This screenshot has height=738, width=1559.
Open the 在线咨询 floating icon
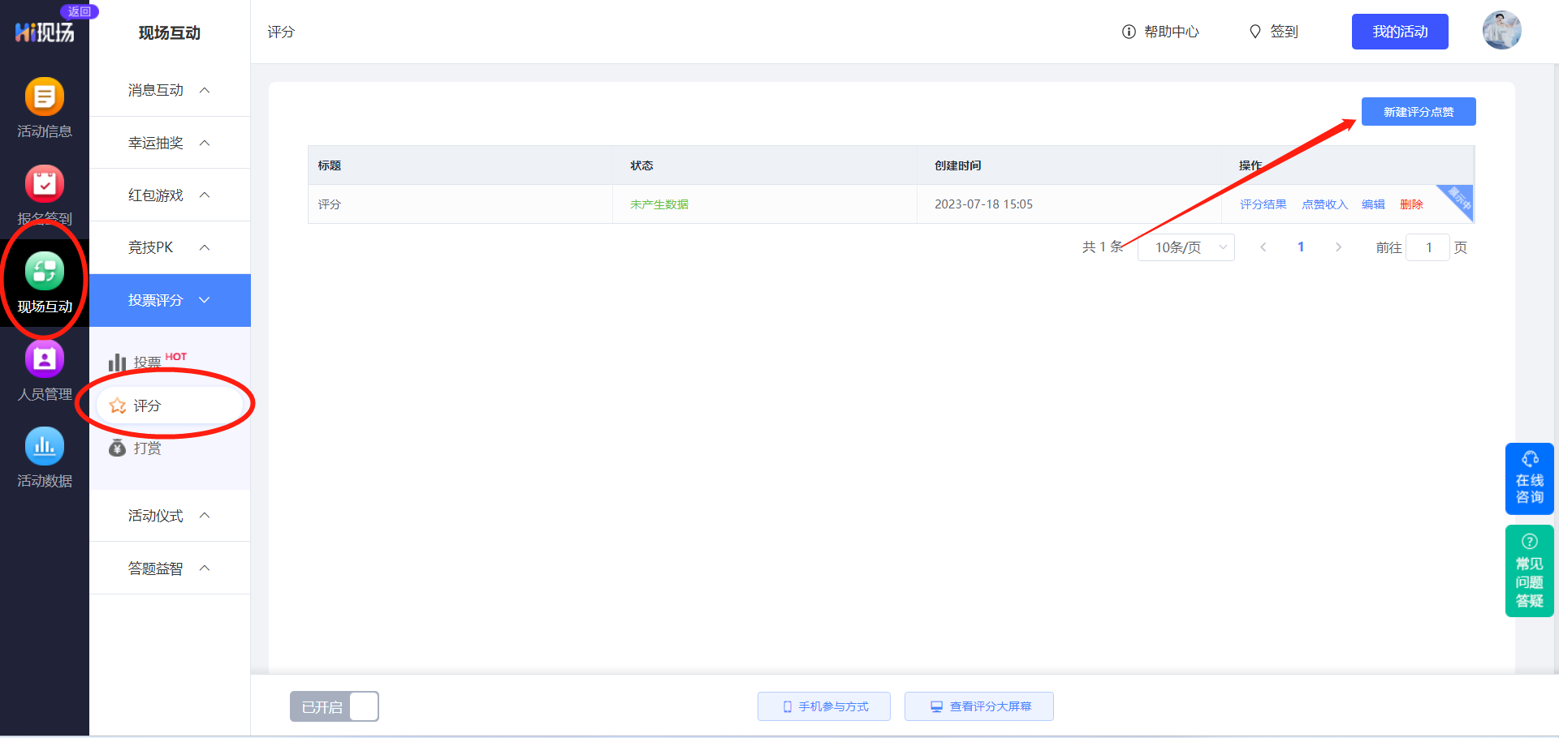pyautogui.click(x=1530, y=478)
